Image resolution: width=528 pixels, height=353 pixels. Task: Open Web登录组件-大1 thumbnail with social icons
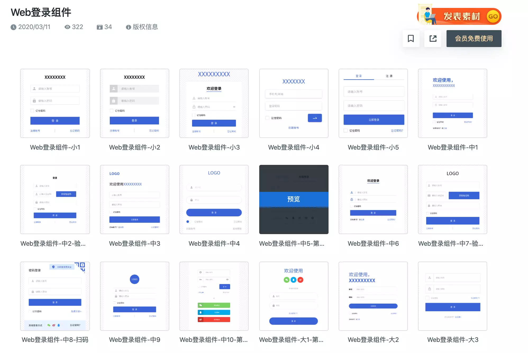(x=294, y=296)
